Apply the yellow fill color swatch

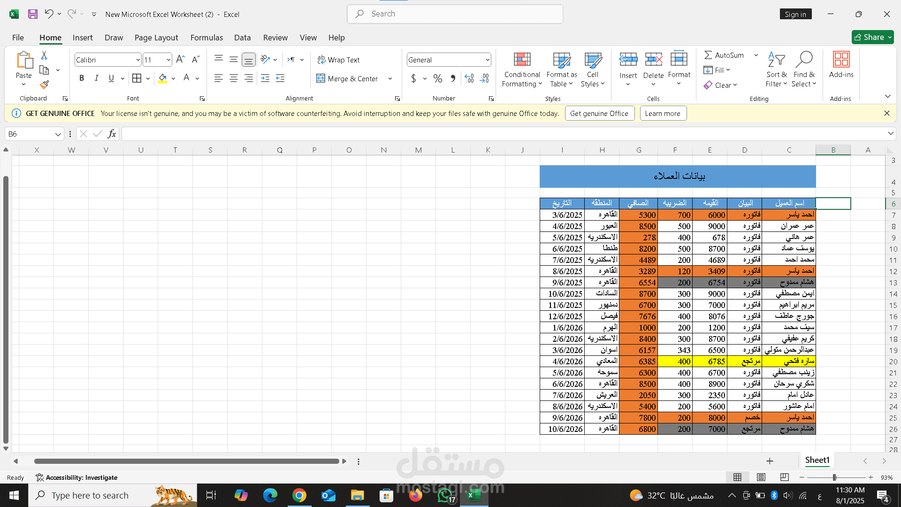click(162, 78)
